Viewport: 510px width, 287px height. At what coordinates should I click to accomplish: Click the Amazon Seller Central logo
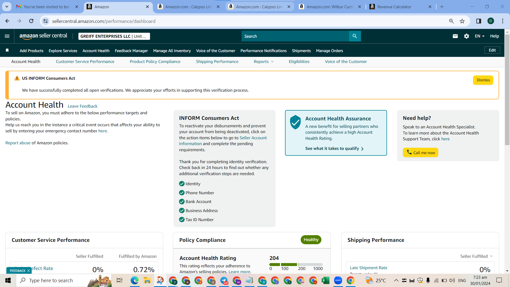point(43,36)
